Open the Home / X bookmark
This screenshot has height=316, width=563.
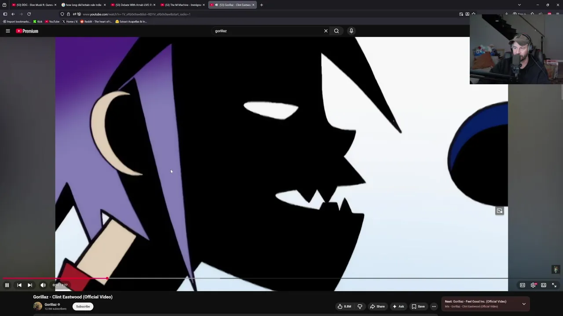click(70, 22)
